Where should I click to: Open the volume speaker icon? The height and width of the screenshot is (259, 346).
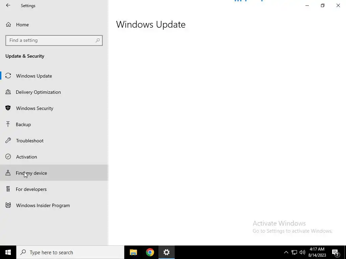click(302, 252)
